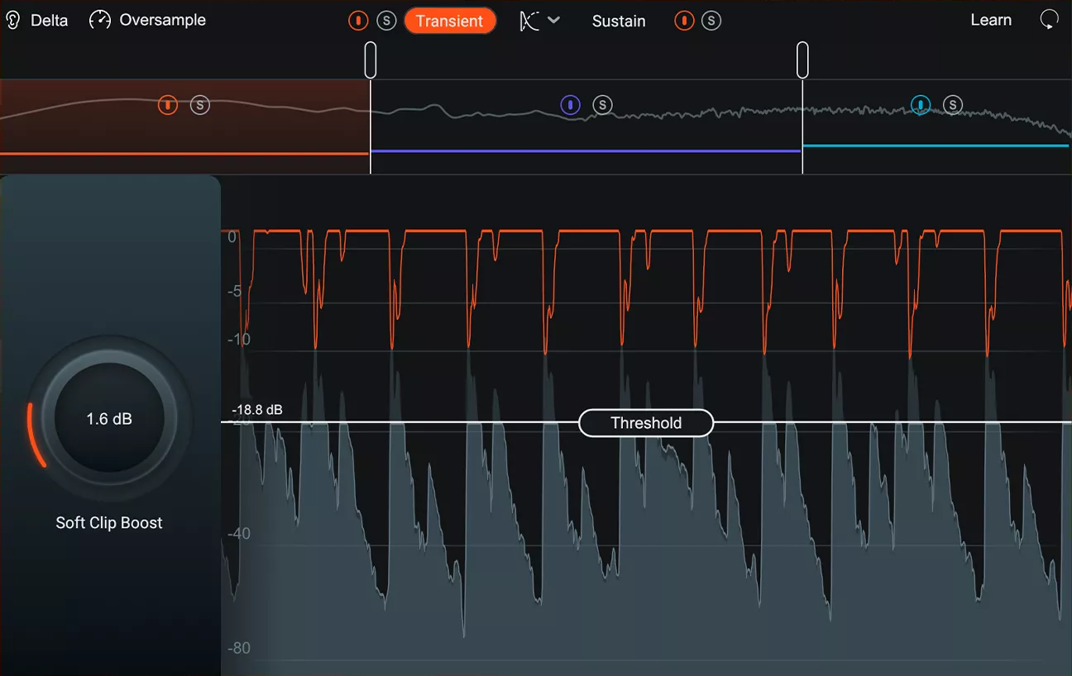Expand the envelope shape dropdown chevron
Image resolution: width=1072 pixels, height=676 pixels.
pyautogui.click(x=555, y=21)
